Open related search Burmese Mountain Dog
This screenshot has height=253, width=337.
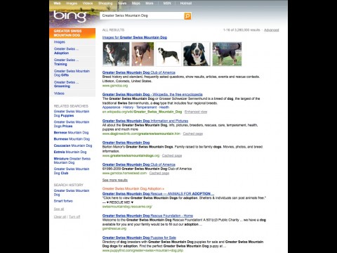[72, 139]
